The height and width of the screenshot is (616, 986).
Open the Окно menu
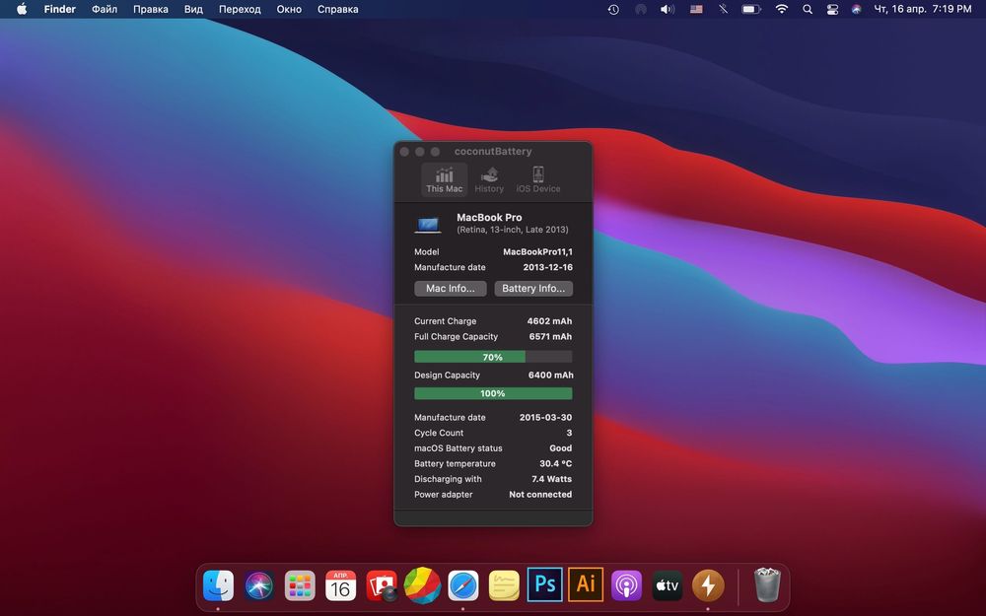[289, 9]
